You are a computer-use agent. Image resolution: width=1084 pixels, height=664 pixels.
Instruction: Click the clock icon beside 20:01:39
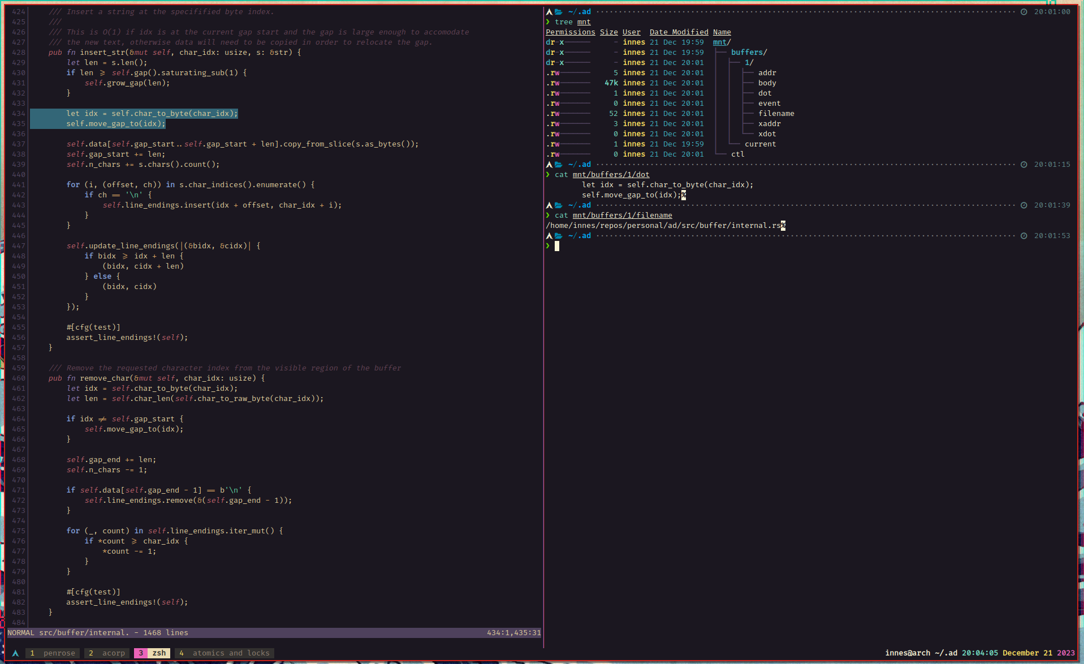pyautogui.click(x=1023, y=205)
